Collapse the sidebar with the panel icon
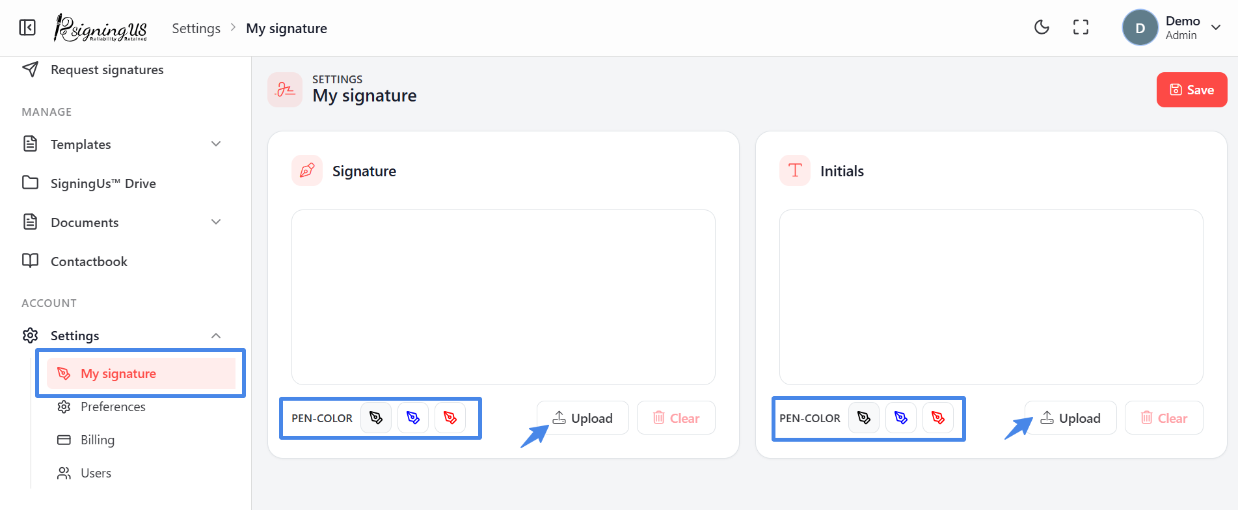 (27, 27)
